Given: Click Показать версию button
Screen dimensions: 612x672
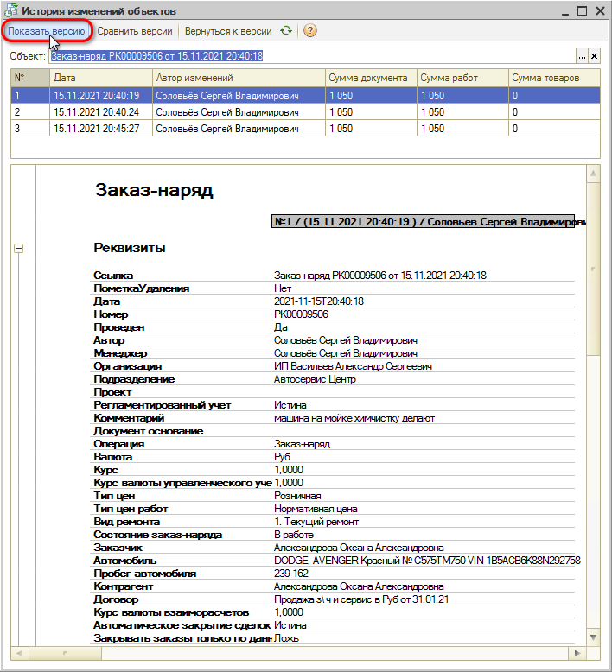Looking at the screenshot, I should coord(47,31).
